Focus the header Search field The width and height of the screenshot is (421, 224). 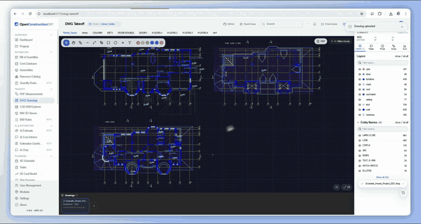281,24
